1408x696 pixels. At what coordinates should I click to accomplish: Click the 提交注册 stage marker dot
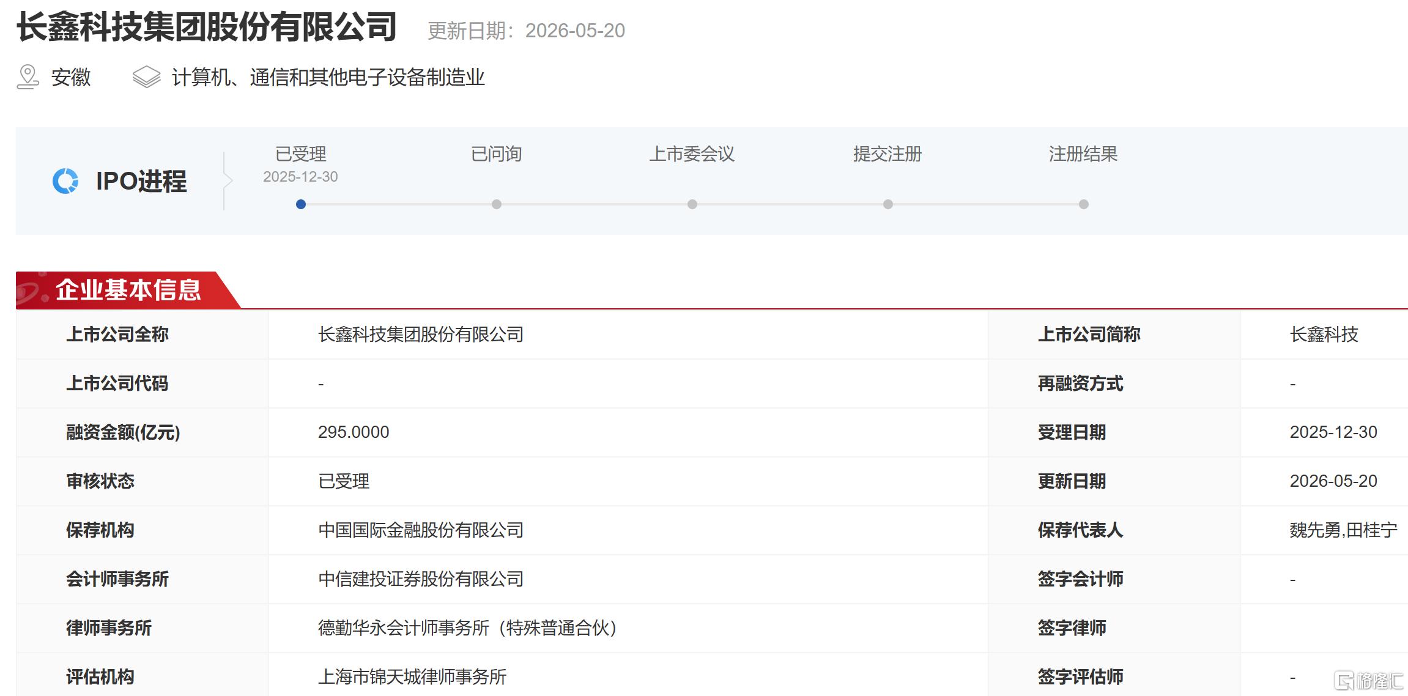click(x=888, y=204)
